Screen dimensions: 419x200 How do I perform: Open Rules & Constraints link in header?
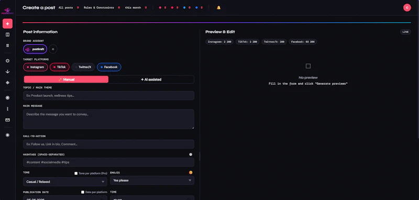click(x=102, y=8)
